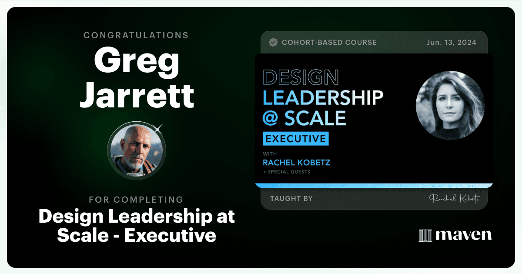The image size is (522, 274).
Task: Click the Maven column logo icon
Action: tap(425, 235)
